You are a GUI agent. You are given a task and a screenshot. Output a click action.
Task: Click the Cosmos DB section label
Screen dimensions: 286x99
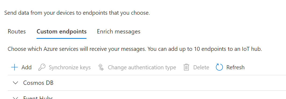click(x=38, y=83)
